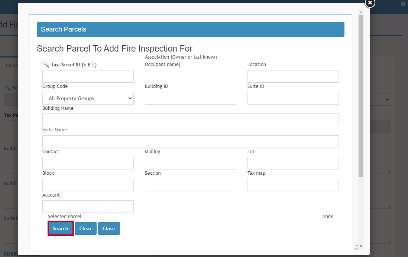Click the Contact input field
The width and height of the screenshot is (408, 257).
88,163
